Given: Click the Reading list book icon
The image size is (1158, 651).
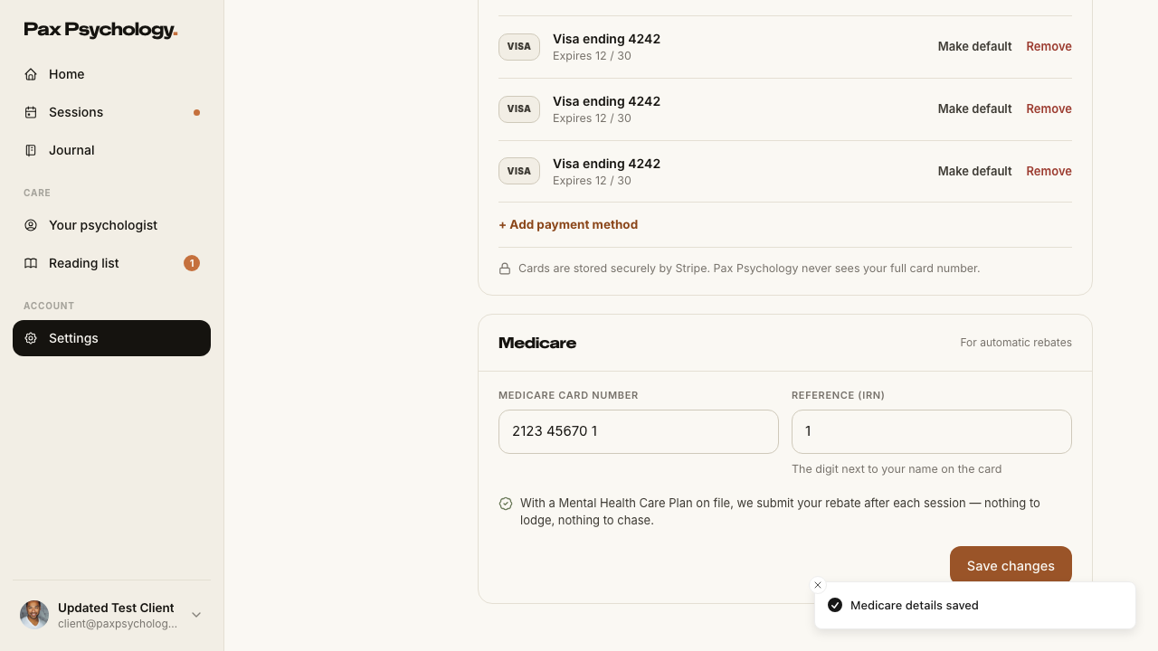Looking at the screenshot, I should pos(31,263).
